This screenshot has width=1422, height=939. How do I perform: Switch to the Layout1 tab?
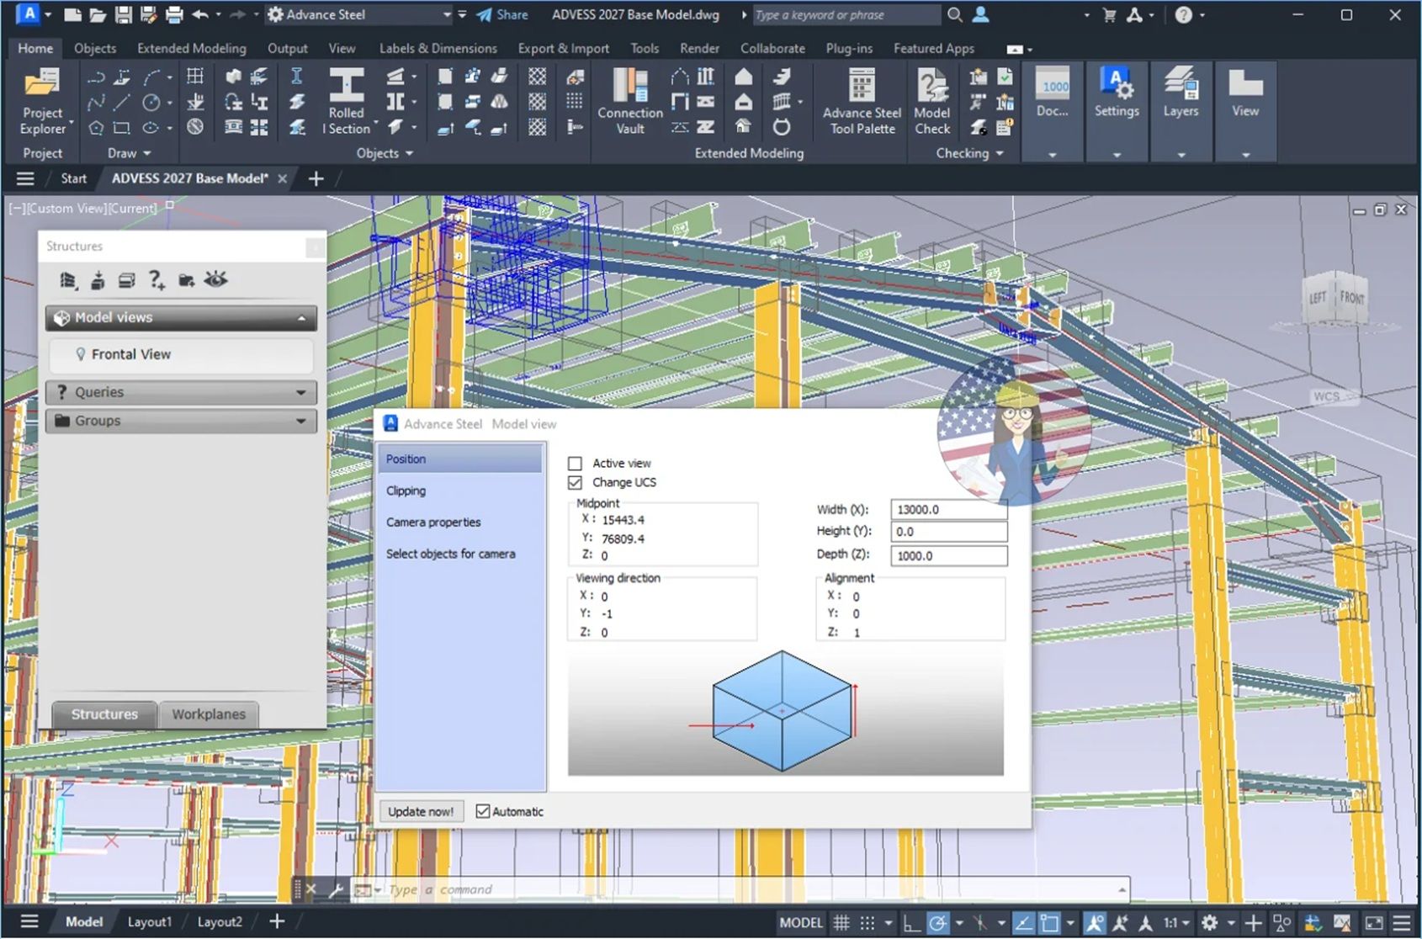(149, 921)
